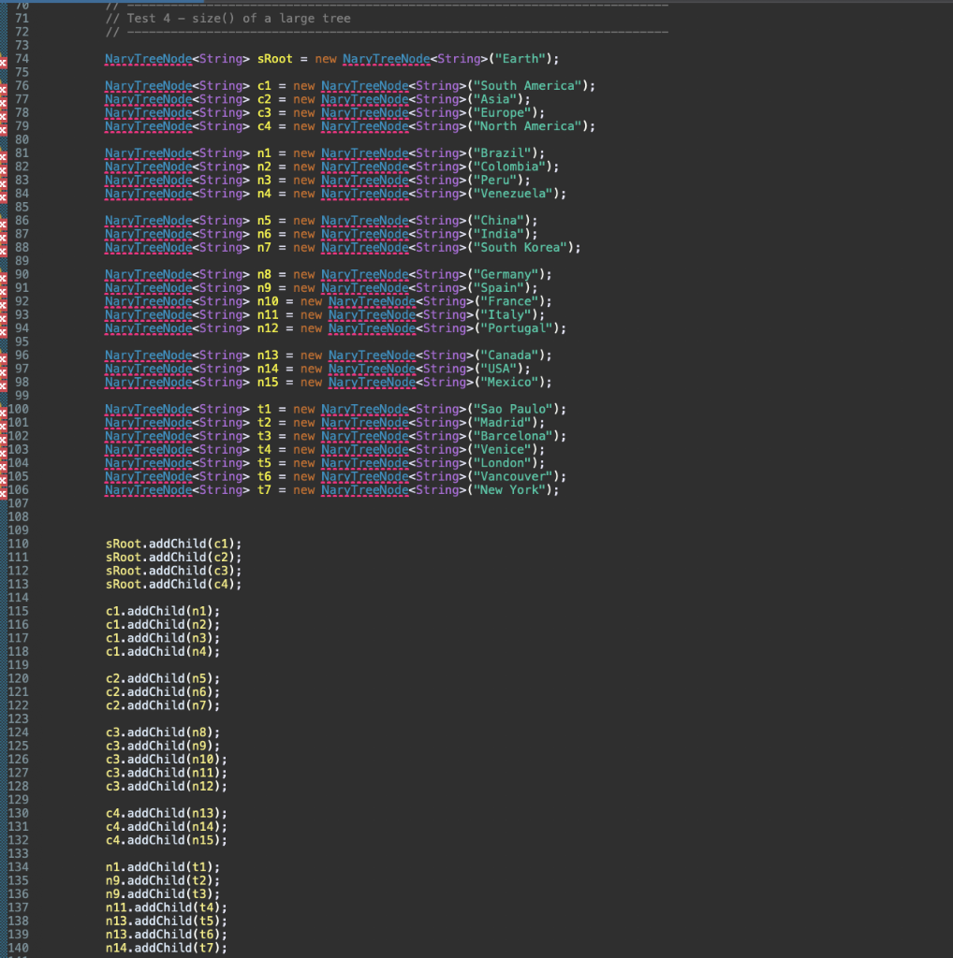This screenshot has width=953, height=958.
Task: Place cursor on the "South America" string
Action: click(527, 85)
